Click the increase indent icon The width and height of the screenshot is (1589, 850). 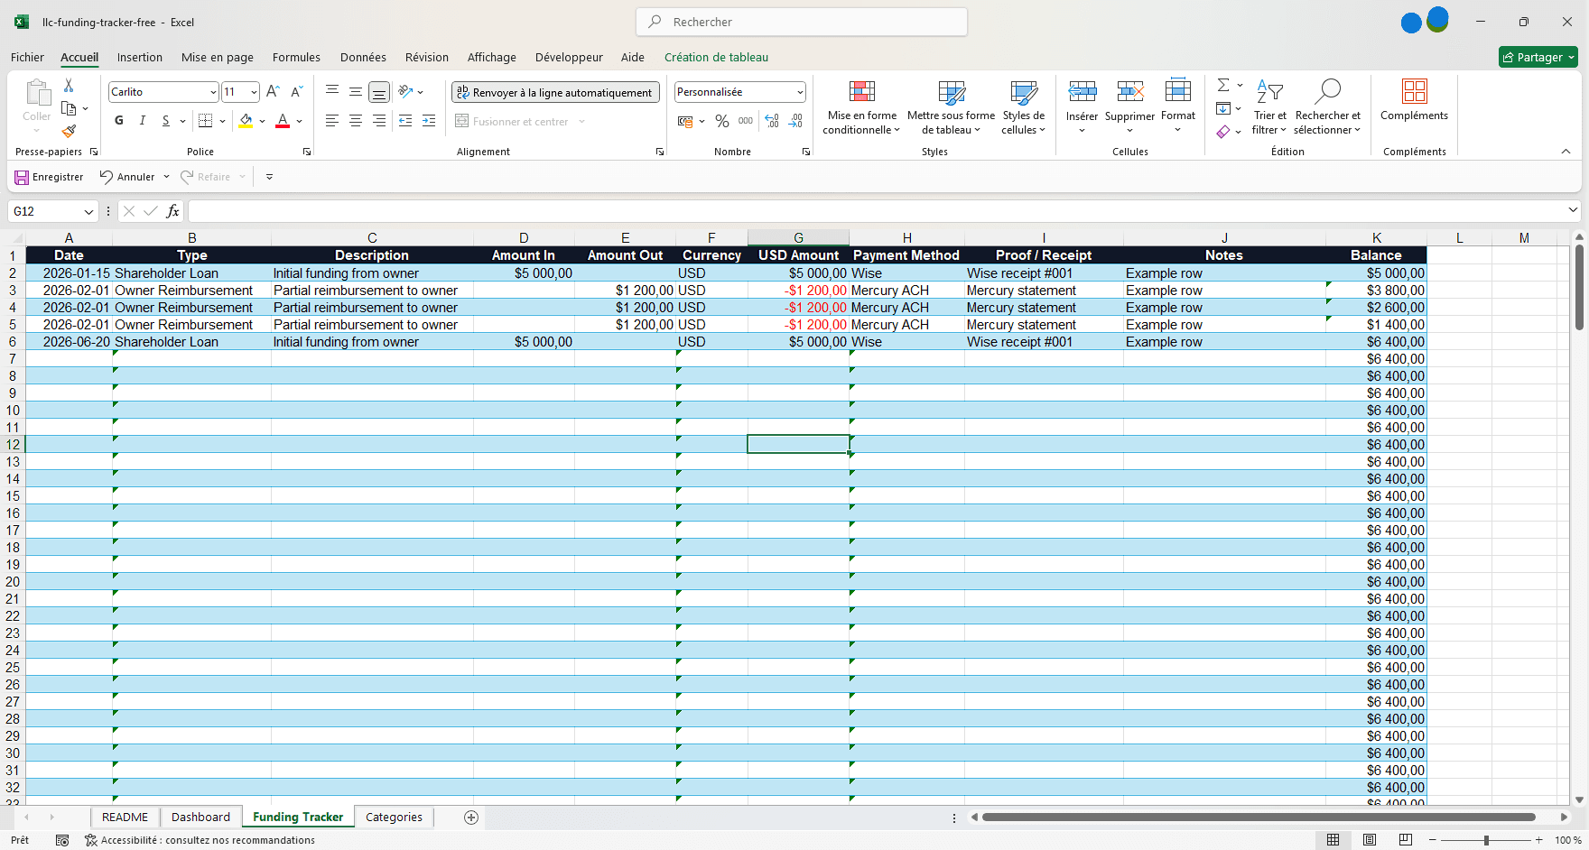coord(429,121)
